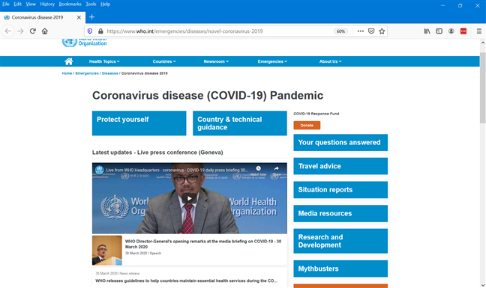Click the page vertical scrollbar thumb

[x=483, y=88]
